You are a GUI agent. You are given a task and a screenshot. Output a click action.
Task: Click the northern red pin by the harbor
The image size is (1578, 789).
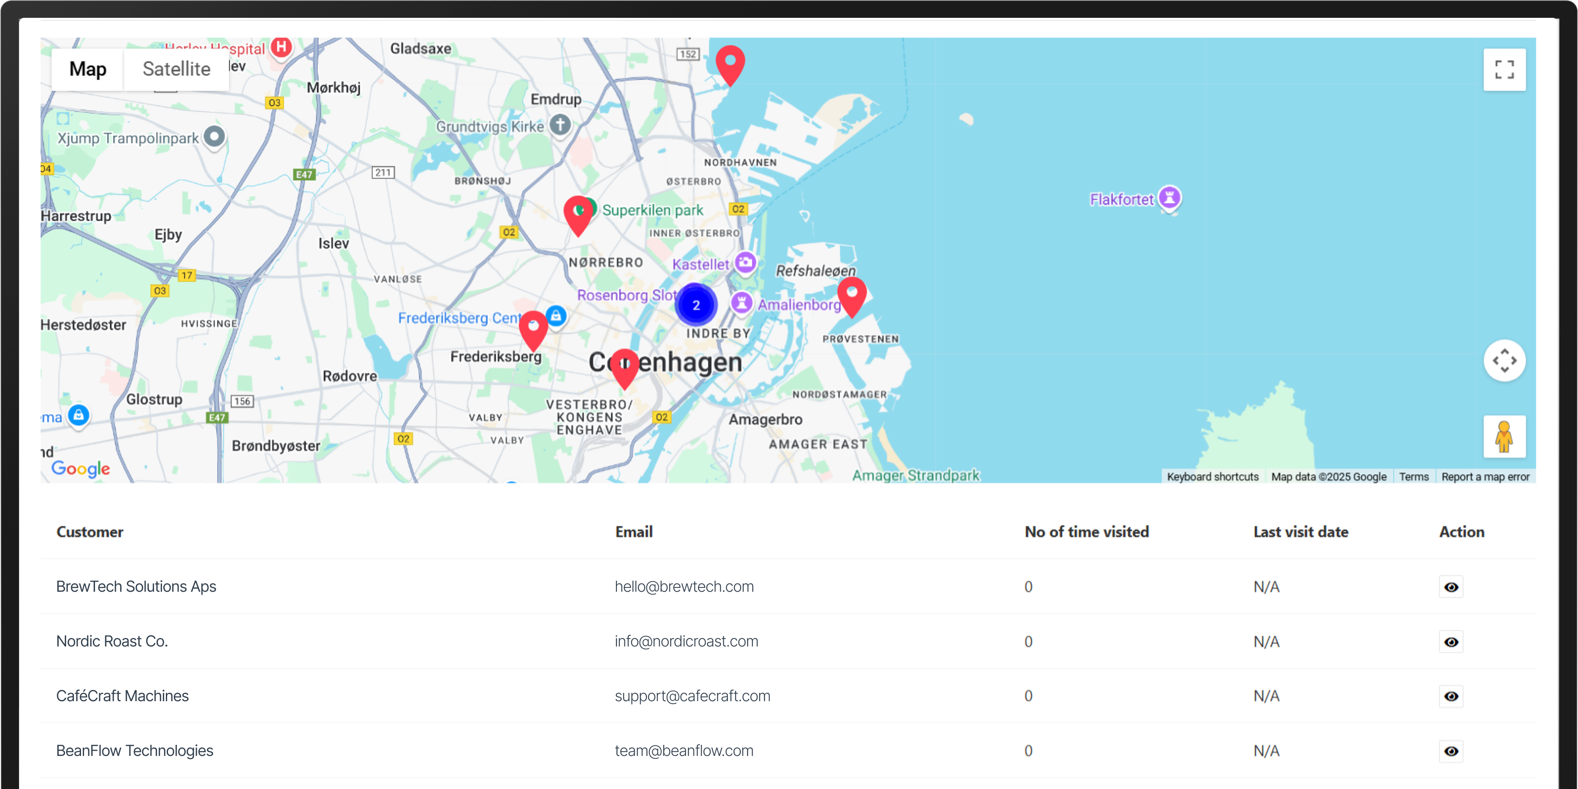[x=730, y=66]
